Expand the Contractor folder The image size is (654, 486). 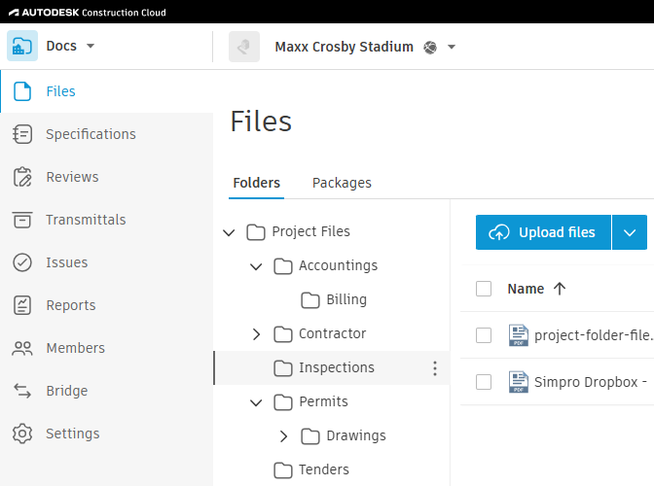pyautogui.click(x=257, y=334)
